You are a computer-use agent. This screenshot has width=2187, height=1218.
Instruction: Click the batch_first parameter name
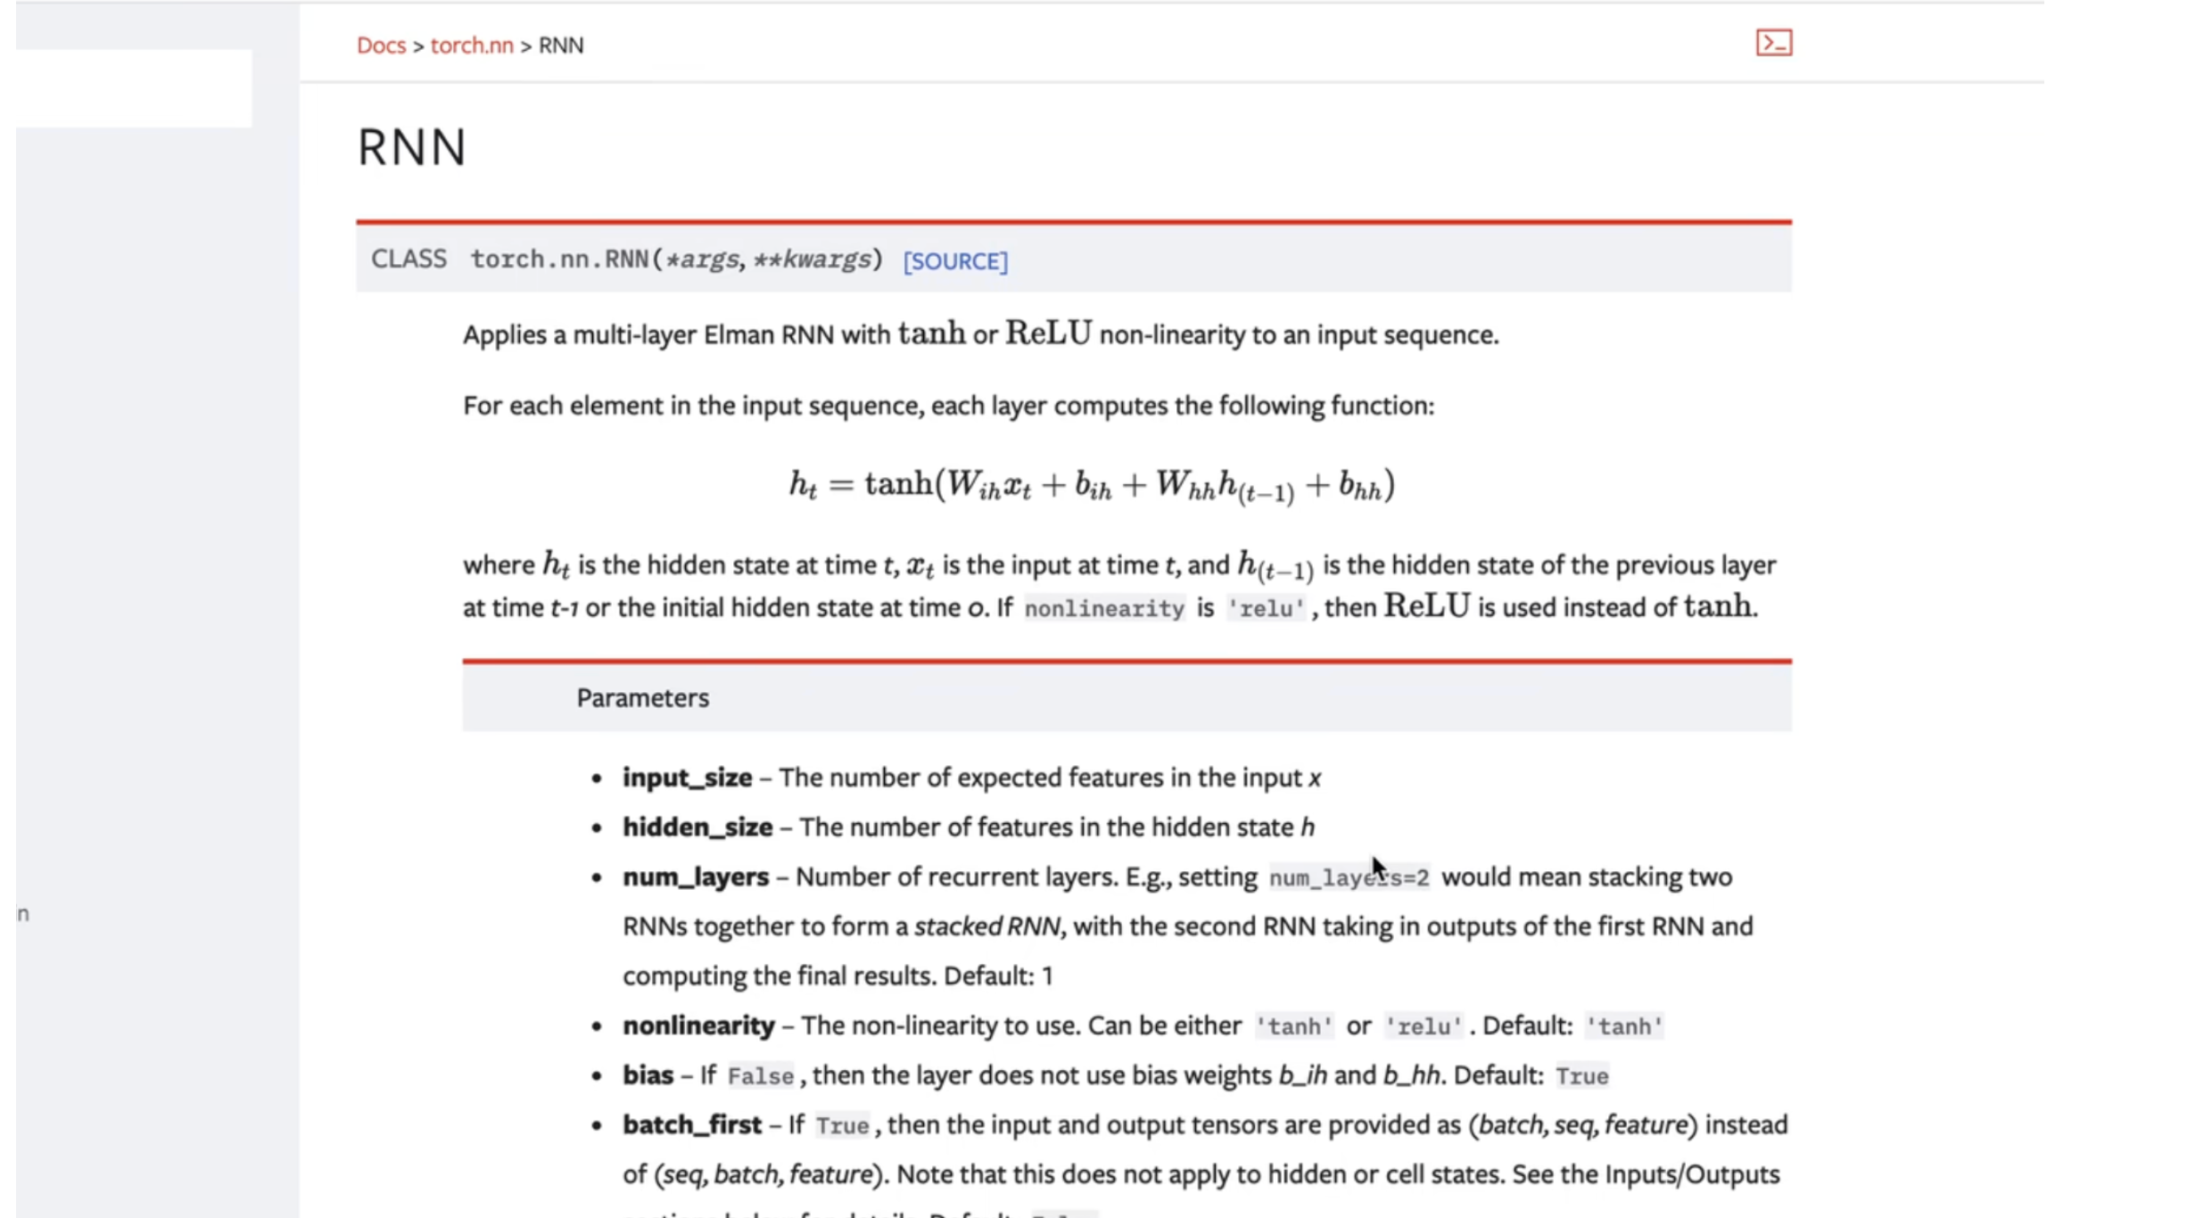point(692,1125)
